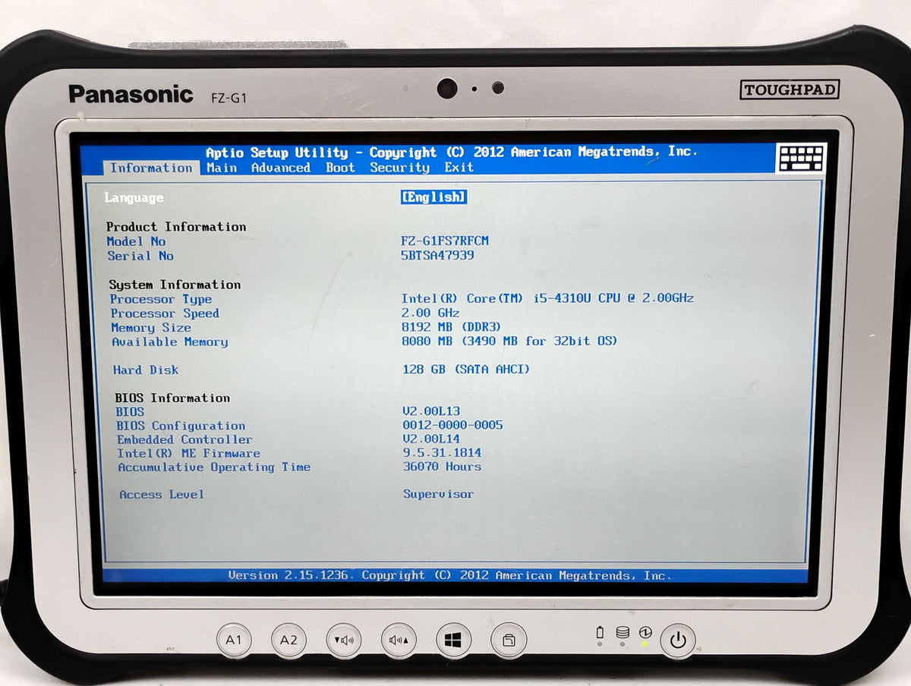Image resolution: width=911 pixels, height=686 pixels.
Task: Click the Panasonic logo on bezel
Action: coord(131,94)
